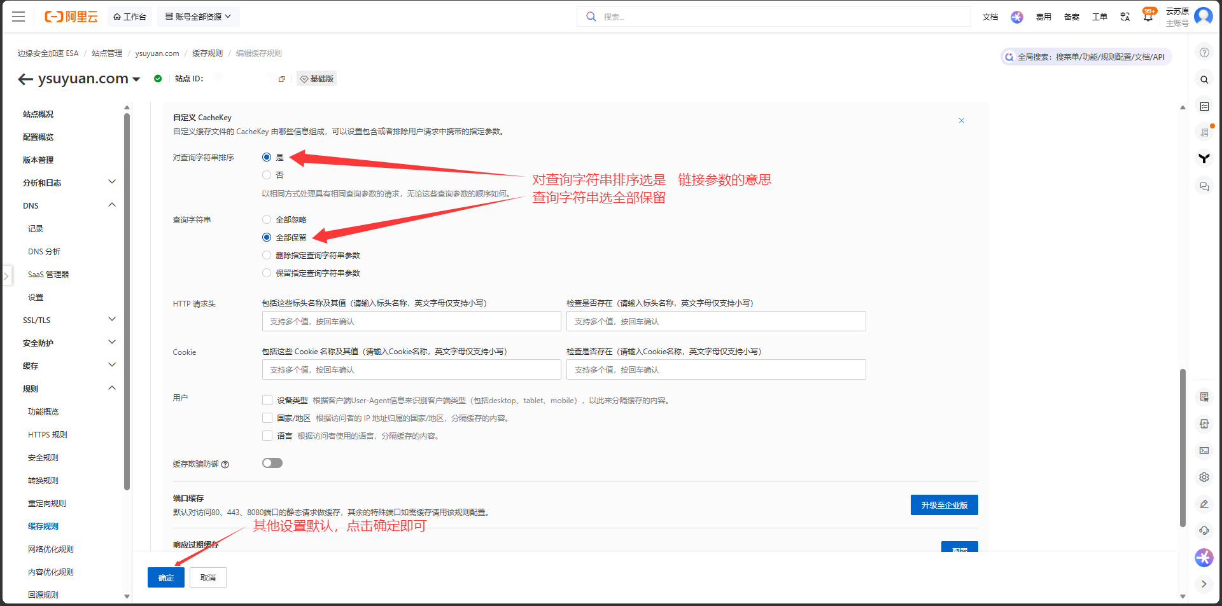Click the help question mark icon
Screen dimensions: 1222x606
[x=1204, y=53]
